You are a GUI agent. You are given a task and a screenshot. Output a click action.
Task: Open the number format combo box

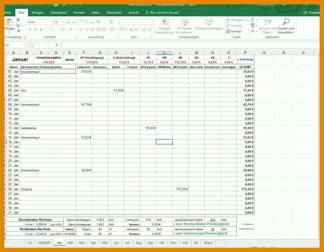pos(136,22)
